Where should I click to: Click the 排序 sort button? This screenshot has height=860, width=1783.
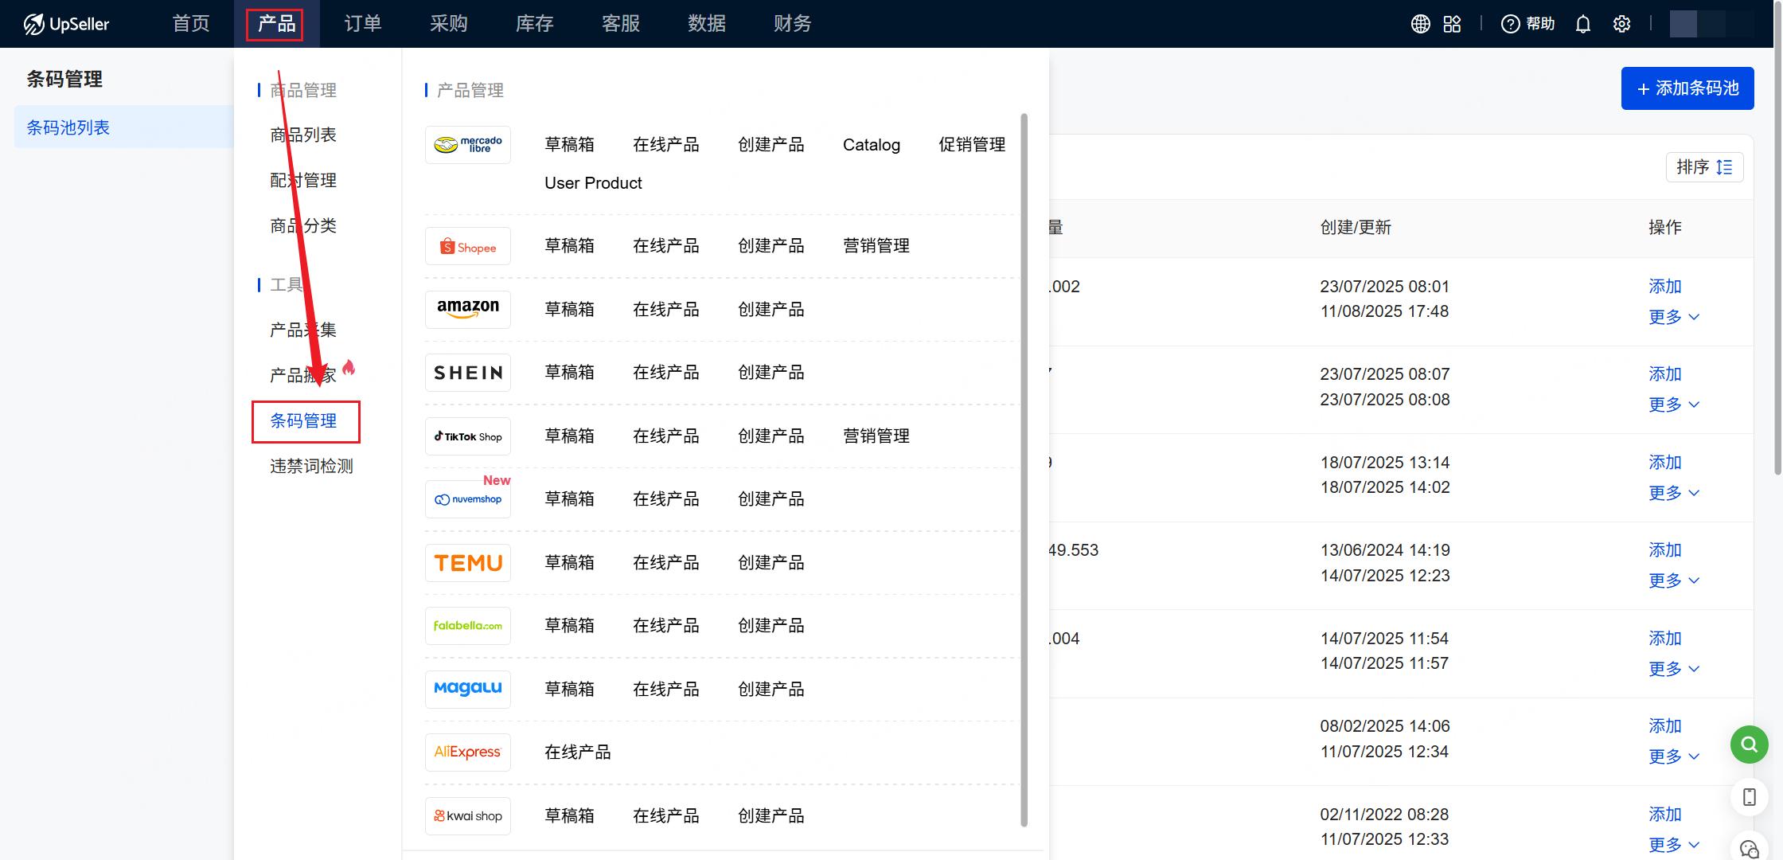(1704, 167)
